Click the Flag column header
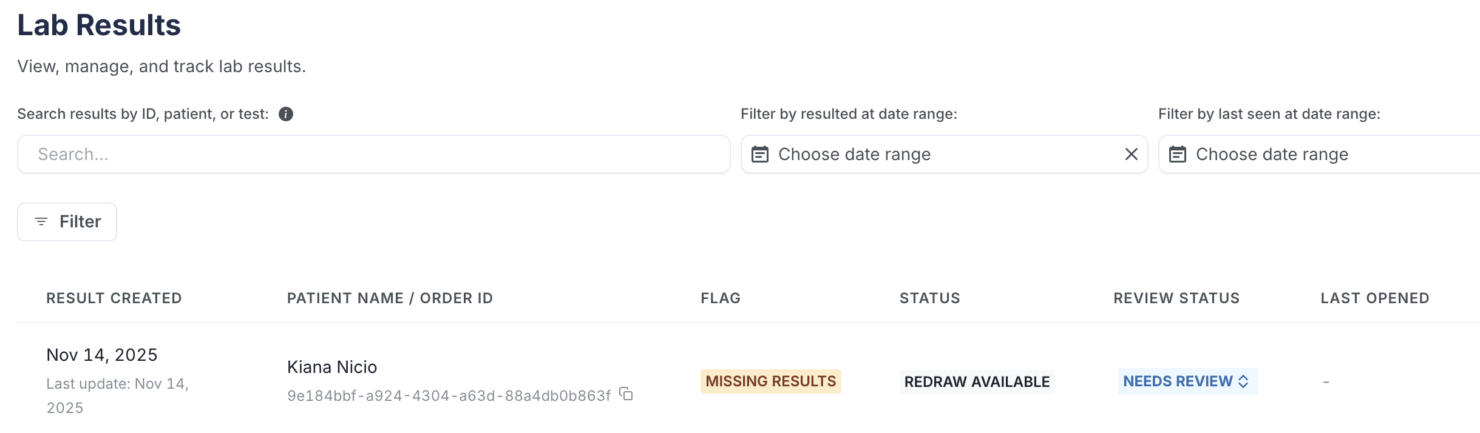Screen dimensions: 1480x433 pos(721,298)
